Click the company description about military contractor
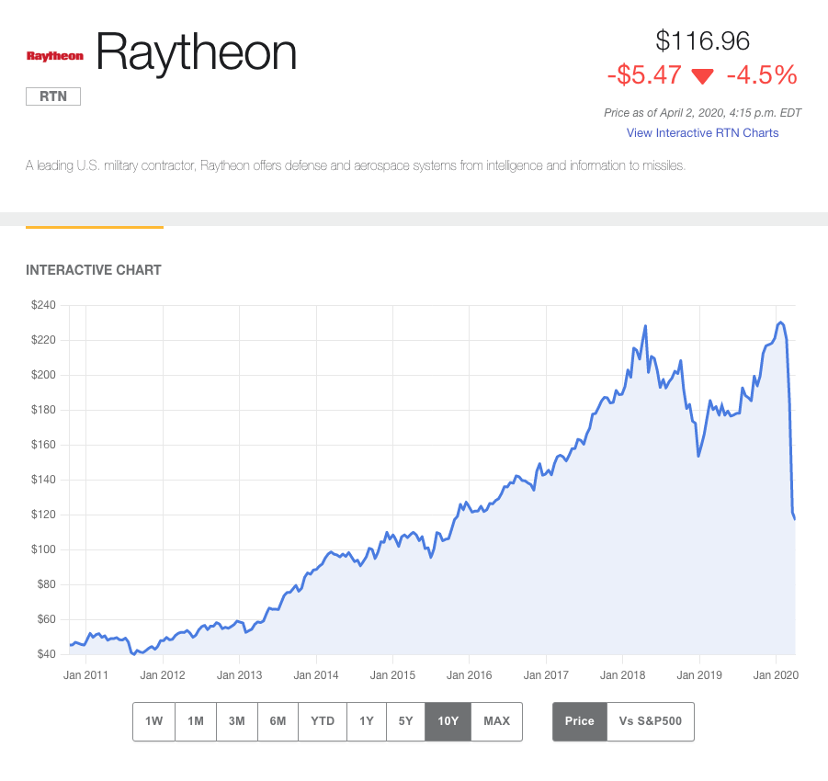This screenshot has height=781, width=828. coord(356,165)
